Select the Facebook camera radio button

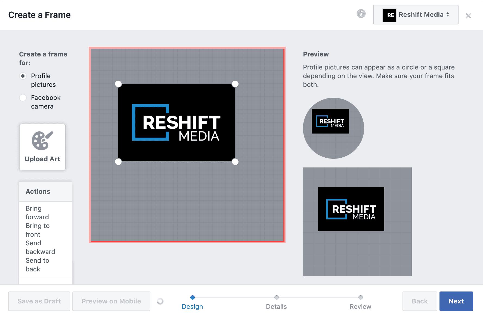point(23,98)
